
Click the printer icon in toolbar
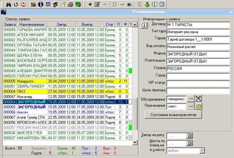tap(70, 4)
